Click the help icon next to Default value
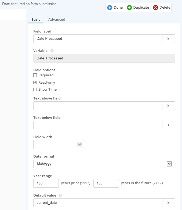Image resolution: width=182 pixels, height=210 pixels. [60, 195]
